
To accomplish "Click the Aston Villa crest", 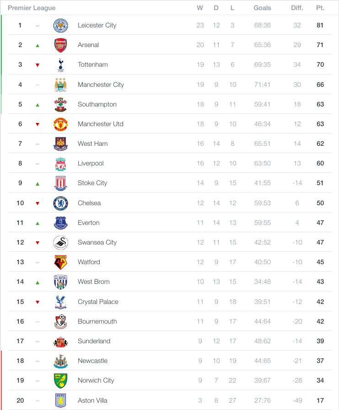I will pos(60,400).
